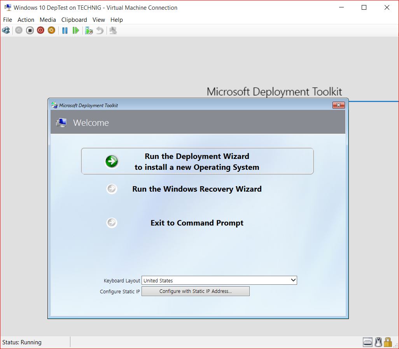Click the Turn Off VM toolbar icon
Viewport: 399px width, 349px height.
tap(30, 30)
